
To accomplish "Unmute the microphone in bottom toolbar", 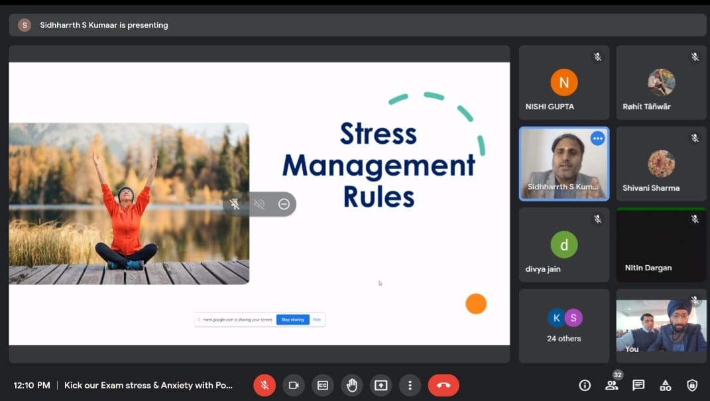I will tap(264, 385).
